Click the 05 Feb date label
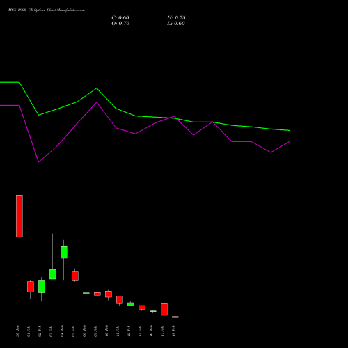 click(x=73, y=331)
